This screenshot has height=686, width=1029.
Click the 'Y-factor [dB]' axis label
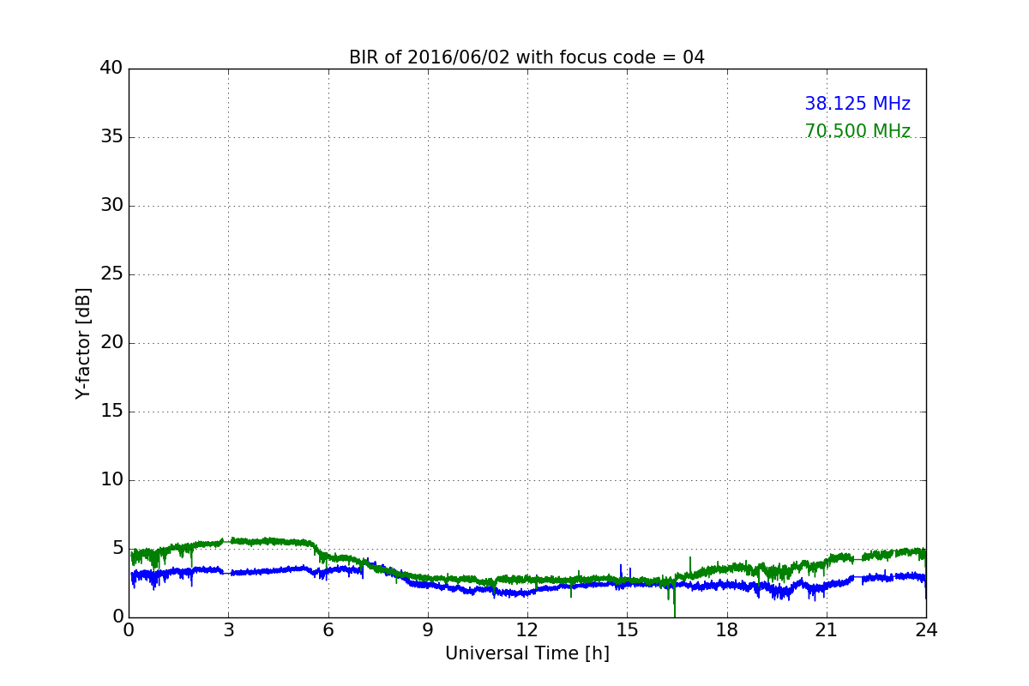(83, 343)
